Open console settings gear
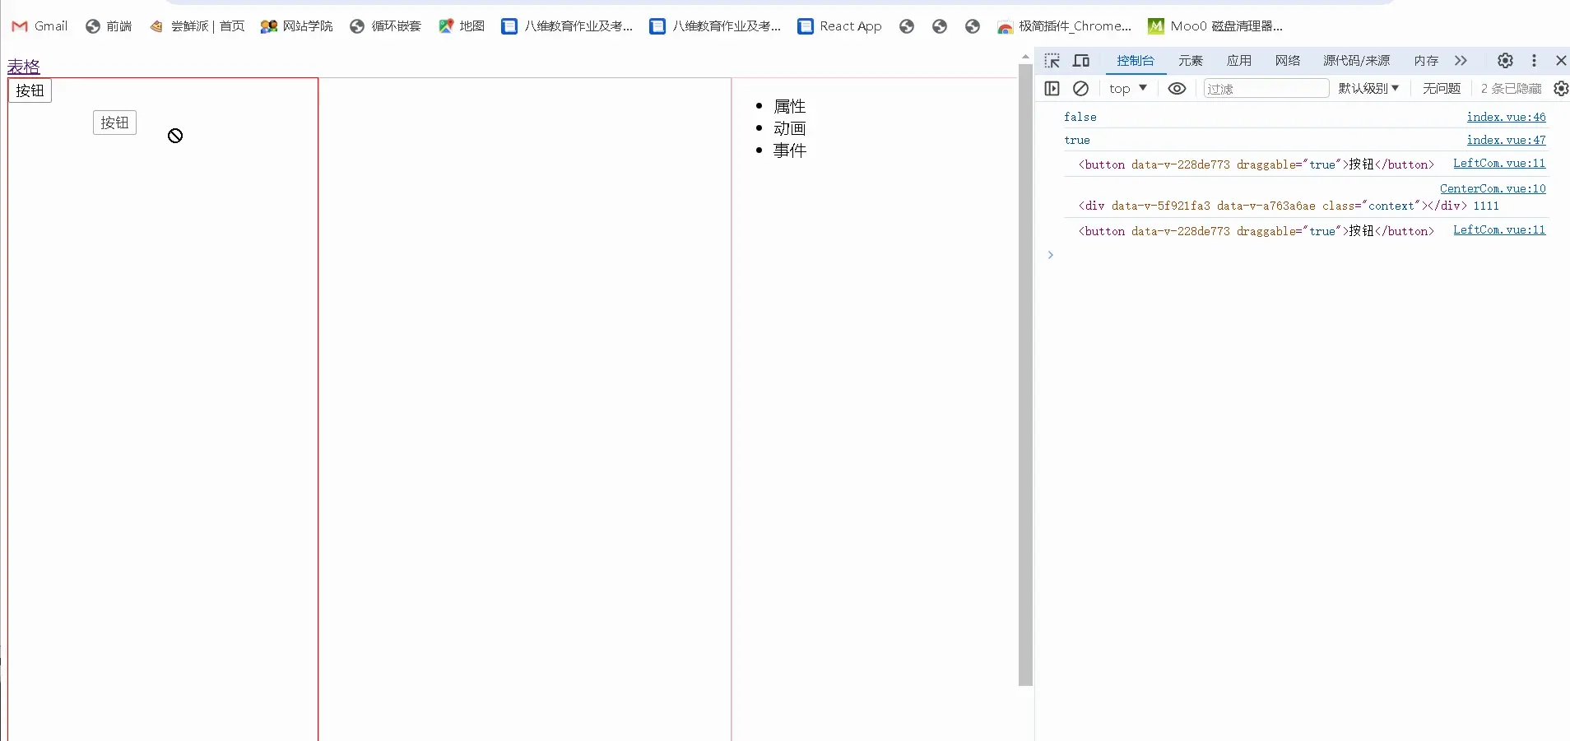The width and height of the screenshot is (1570, 741). coord(1561,89)
